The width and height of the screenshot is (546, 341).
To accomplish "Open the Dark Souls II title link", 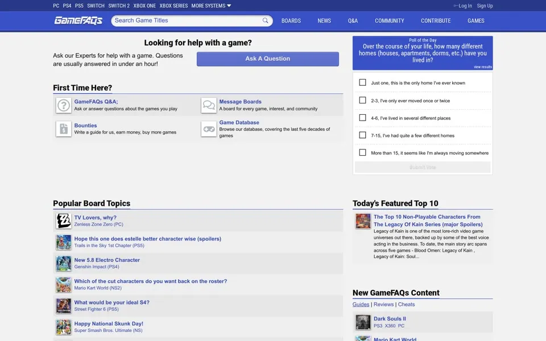I will [x=390, y=319].
